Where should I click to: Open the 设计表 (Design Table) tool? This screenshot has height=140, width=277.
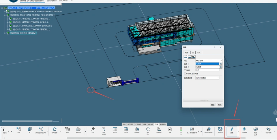tap(115, 130)
